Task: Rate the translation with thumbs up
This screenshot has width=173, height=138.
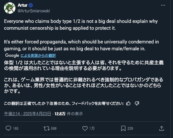Action: pos(128,103)
